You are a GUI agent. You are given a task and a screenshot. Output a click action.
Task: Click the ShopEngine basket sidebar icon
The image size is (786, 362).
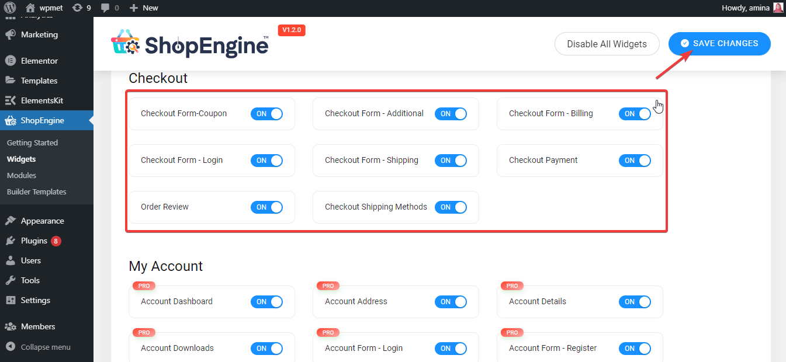click(x=11, y=120)
